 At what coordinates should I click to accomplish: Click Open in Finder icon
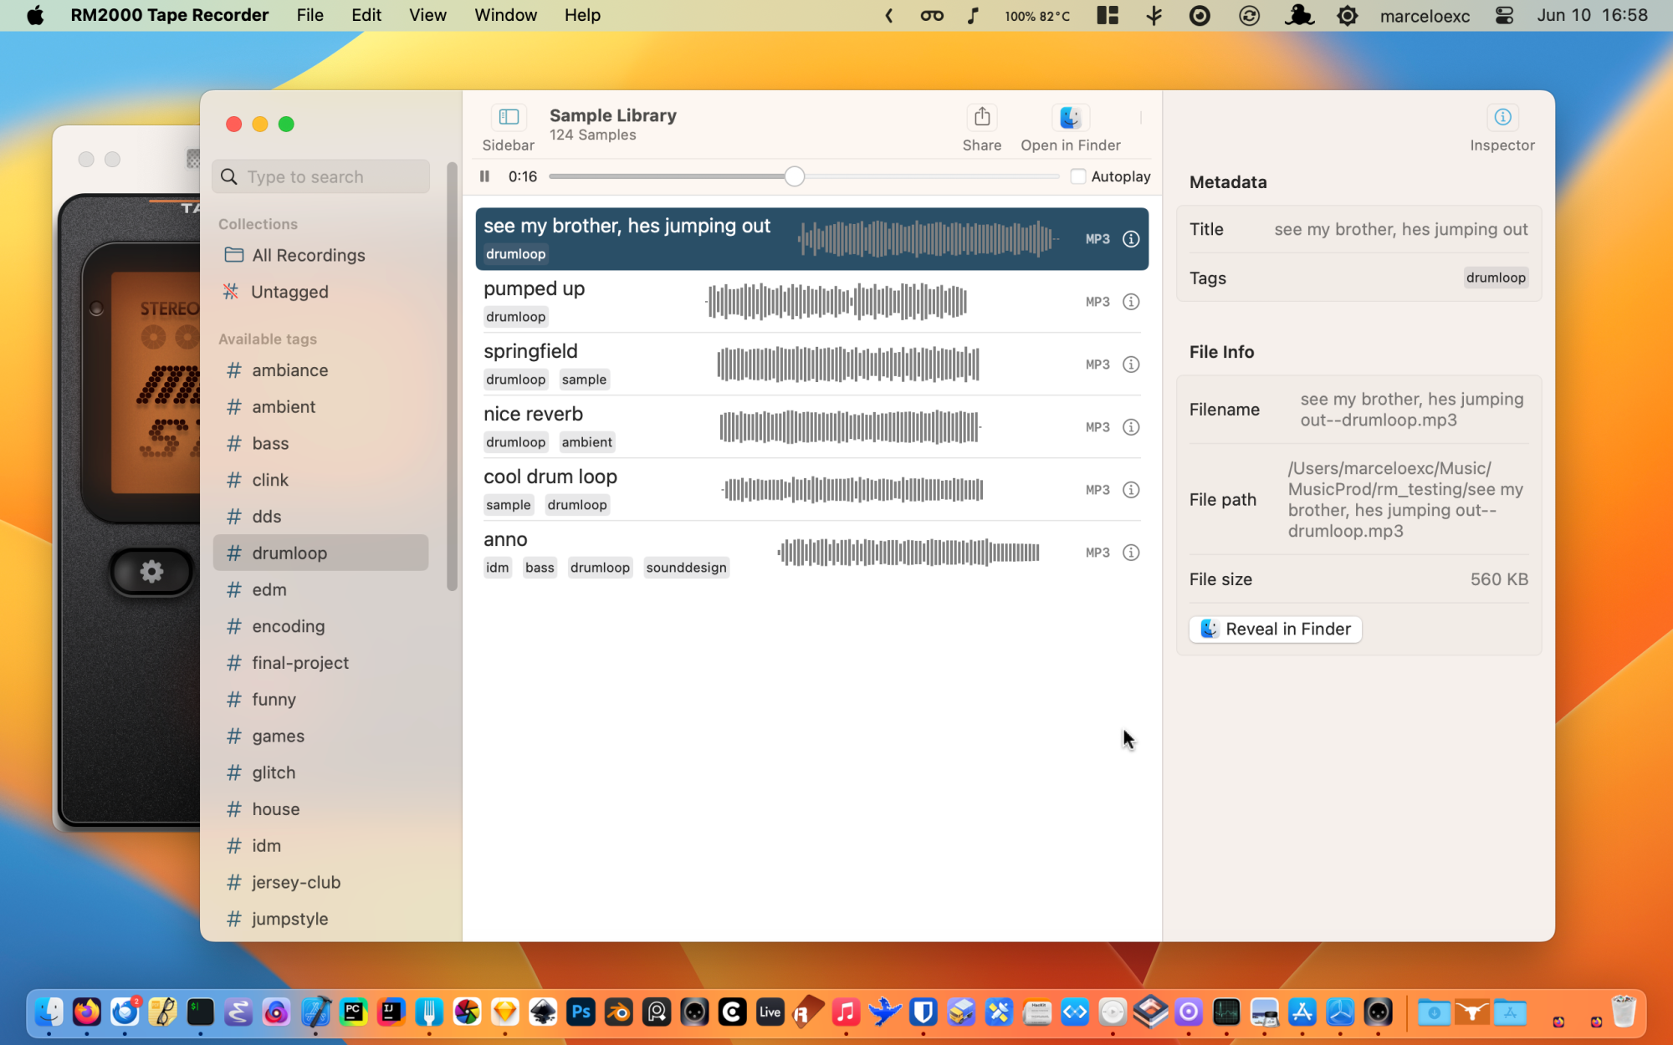click(x=1070, y=117)
